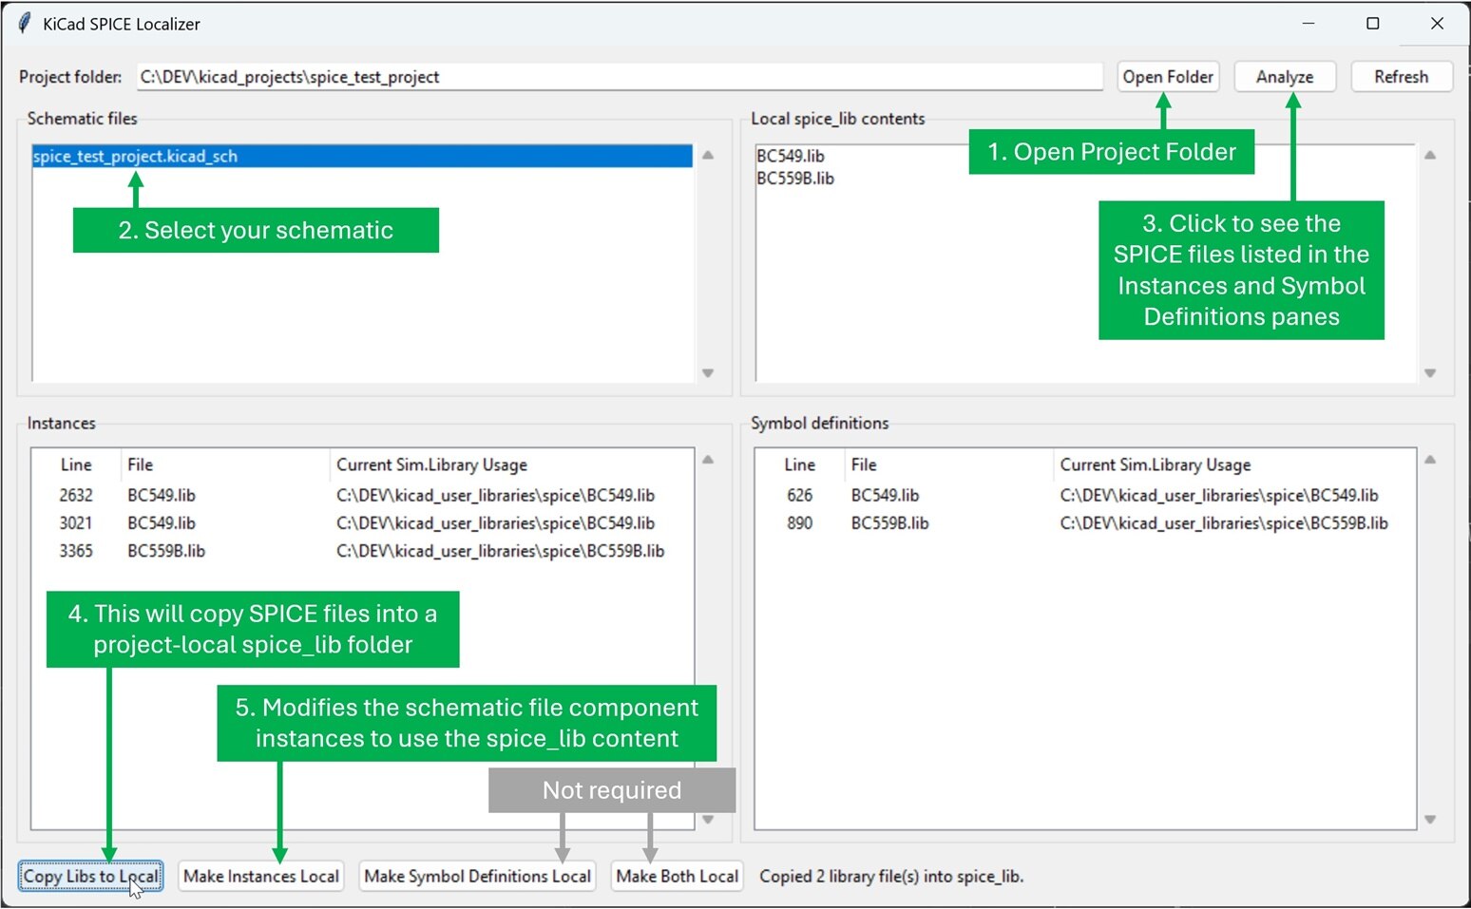Click the "Symbol definitions" group label
This screenshot has width=1471, height=909.
819,423
